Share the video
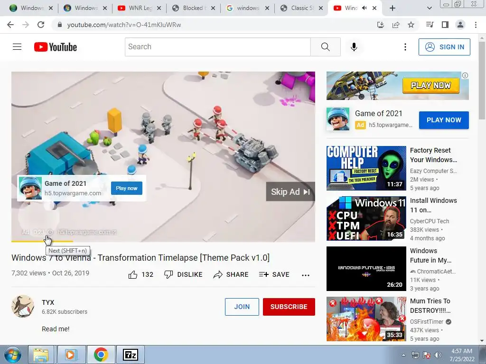 tap(231, 274)
